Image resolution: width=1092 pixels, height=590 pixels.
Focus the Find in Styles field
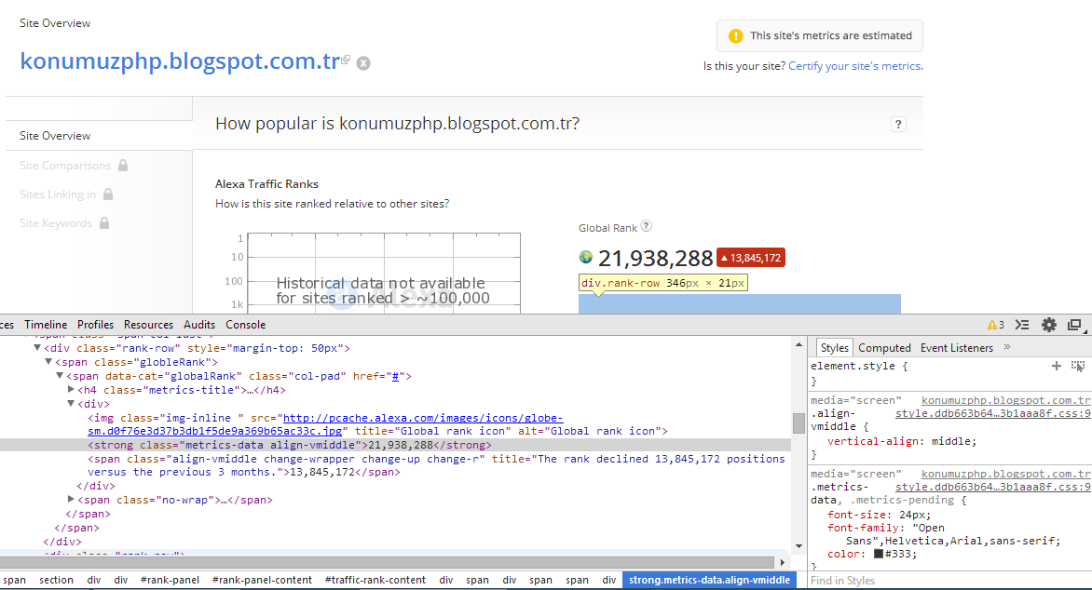[x=950, y=581]
